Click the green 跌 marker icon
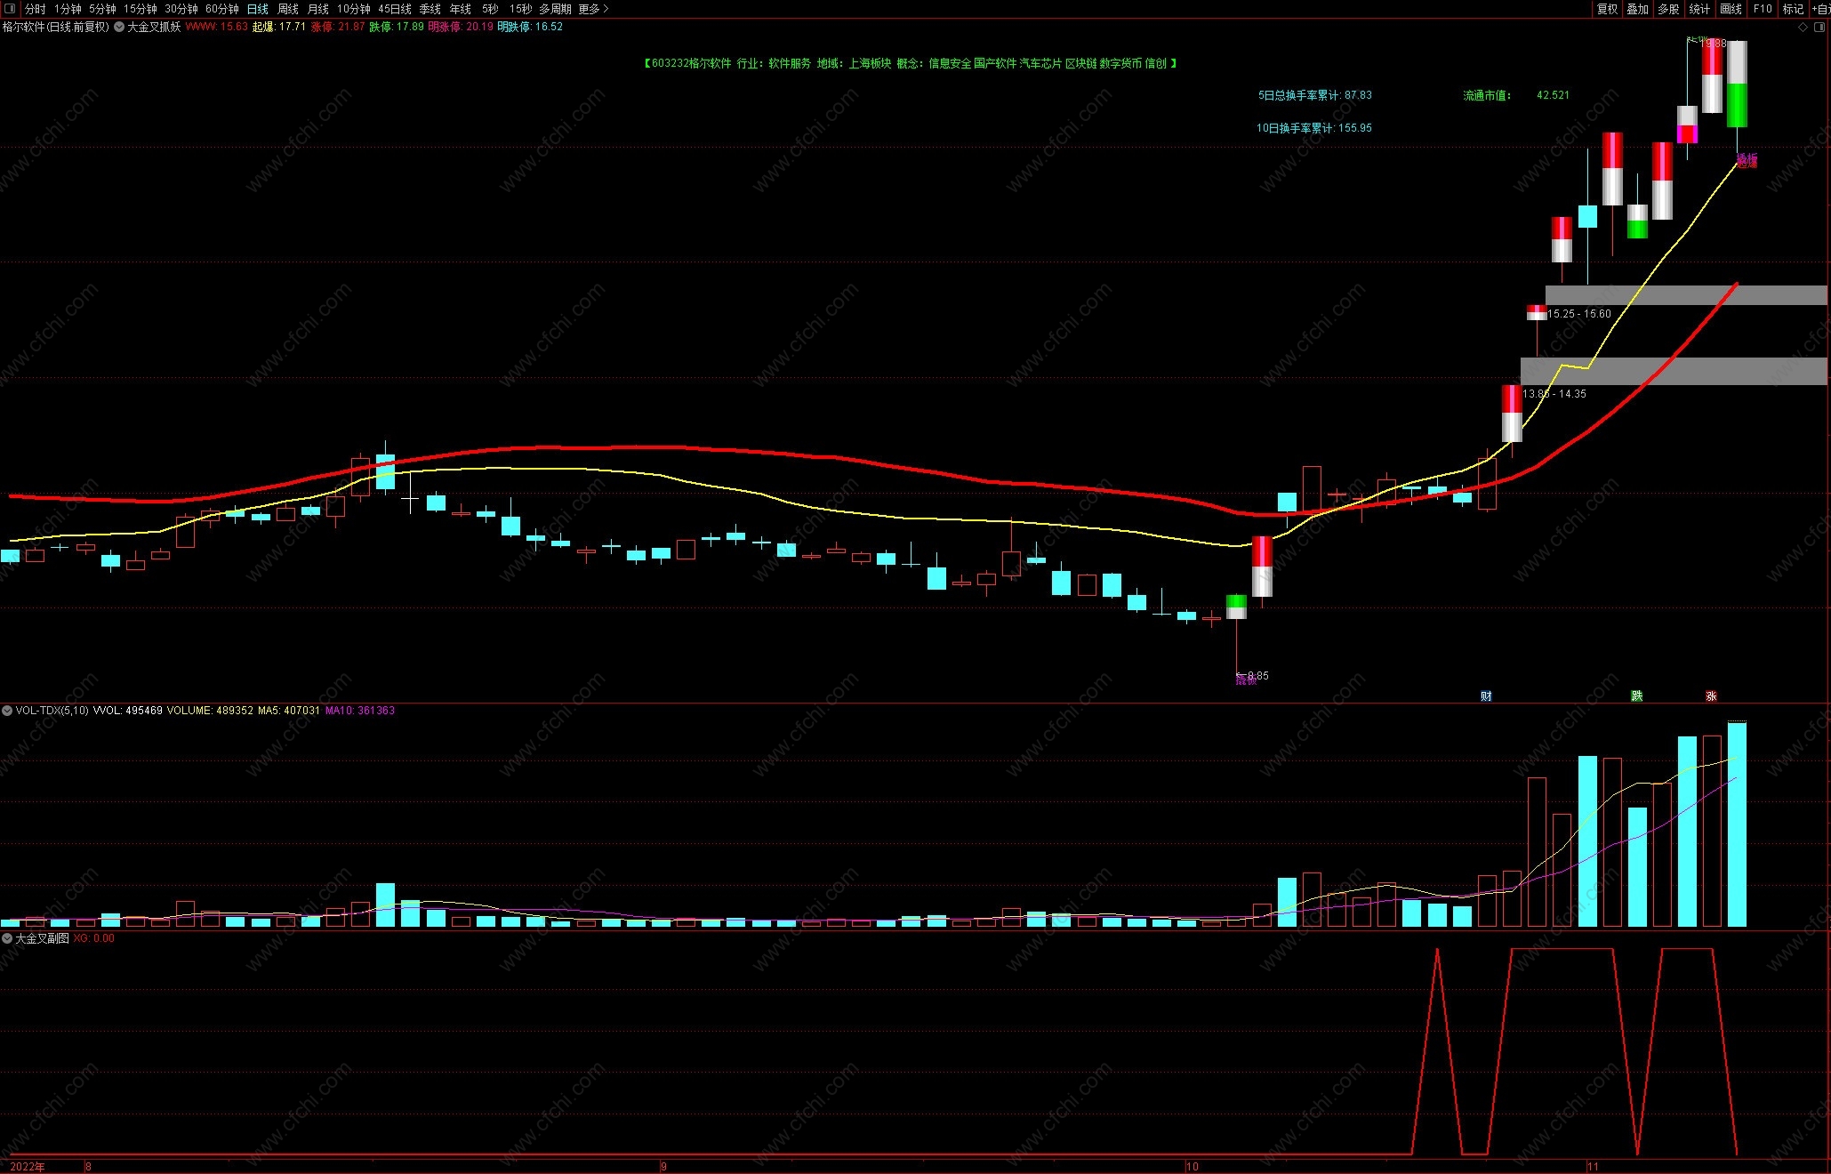Screen dimensions: 1831x1174 (x=1636, y=696)
